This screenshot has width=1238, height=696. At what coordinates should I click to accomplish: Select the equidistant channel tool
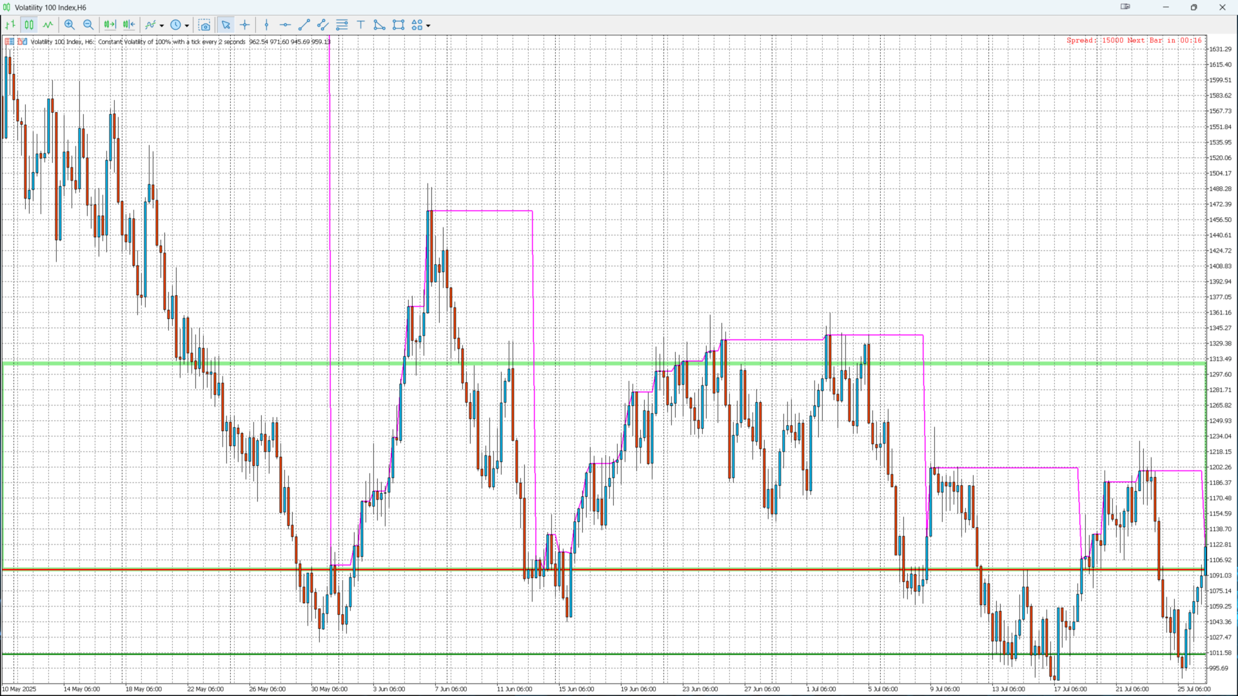click(323, 25)
